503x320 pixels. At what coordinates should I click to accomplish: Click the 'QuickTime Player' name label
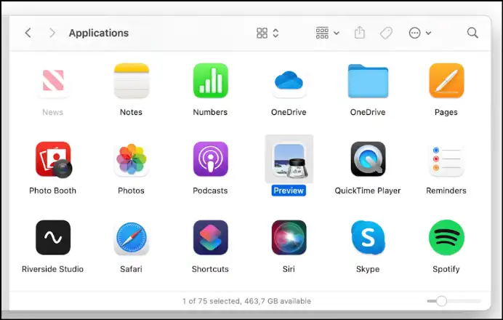coord(368,191)
